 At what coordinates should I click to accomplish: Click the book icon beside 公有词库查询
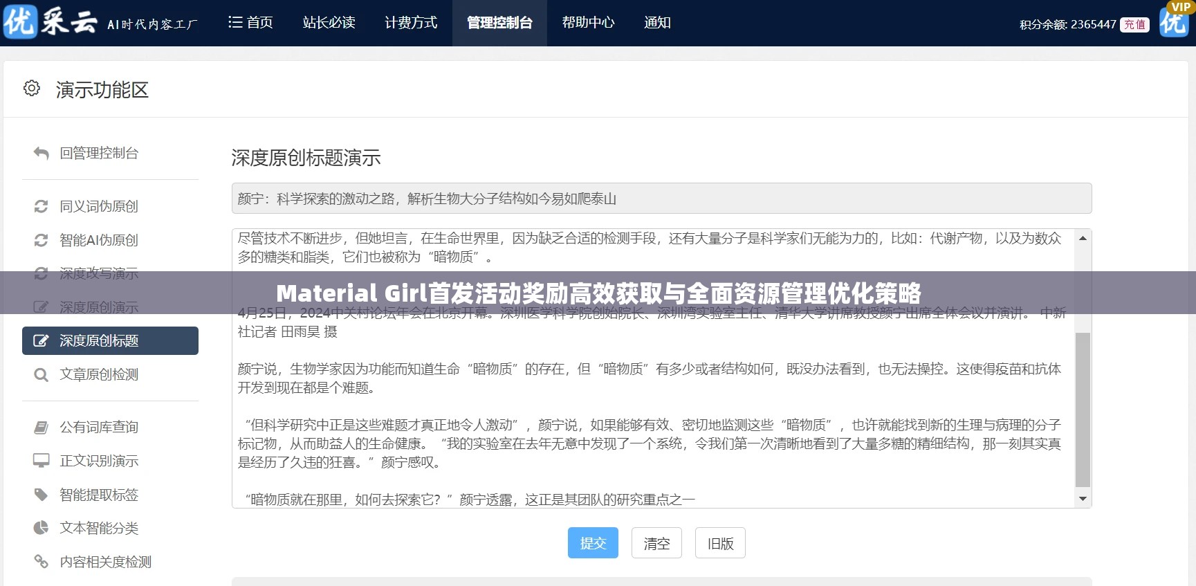coord(42,428)
